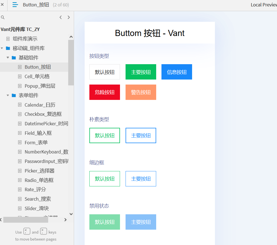
Task: Click the Vant元件库 TC_ZY project title
Action: tap(20, 29)
